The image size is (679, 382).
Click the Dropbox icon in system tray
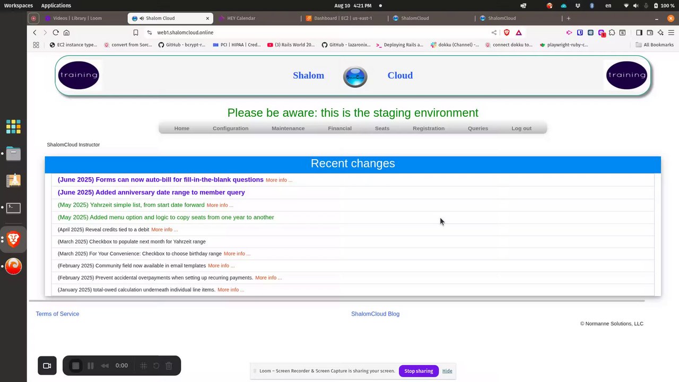[577, 5]
